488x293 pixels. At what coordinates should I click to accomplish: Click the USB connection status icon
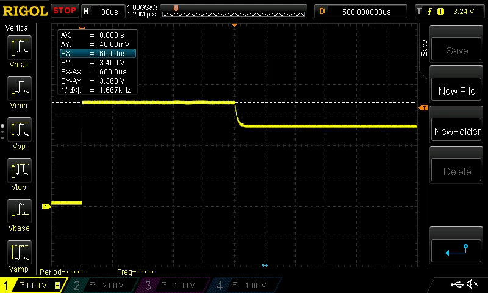pyautogui.click(x=457, y=284)
